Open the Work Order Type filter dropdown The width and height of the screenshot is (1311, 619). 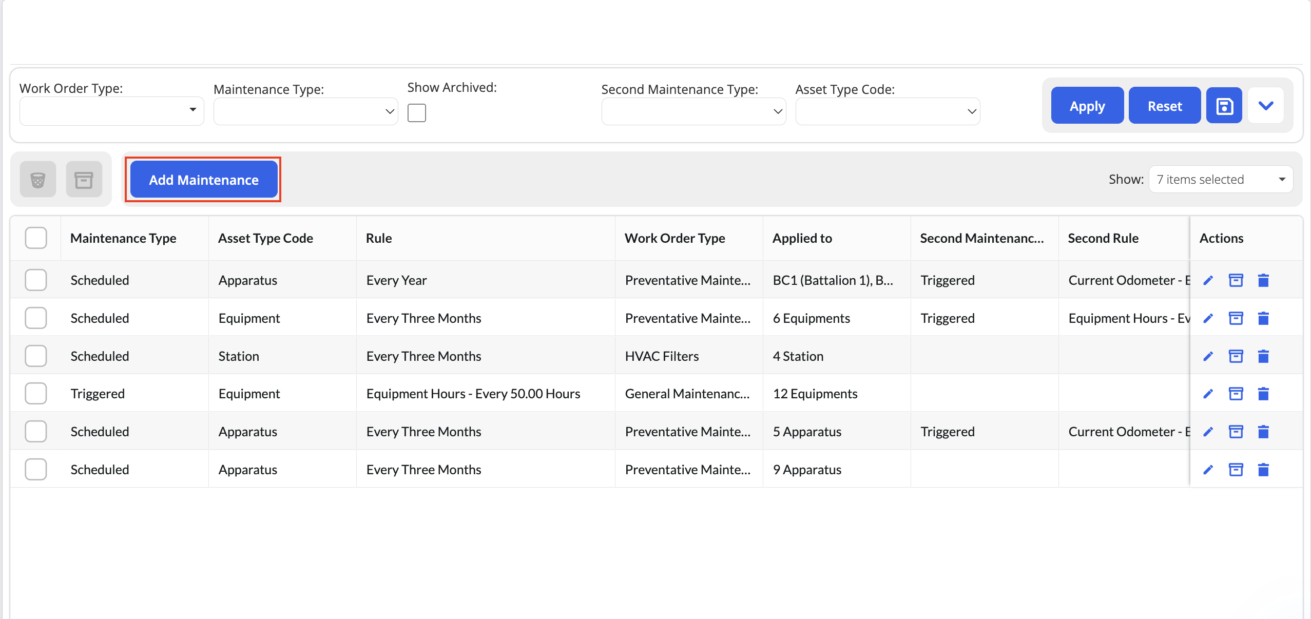pos(111,111)
